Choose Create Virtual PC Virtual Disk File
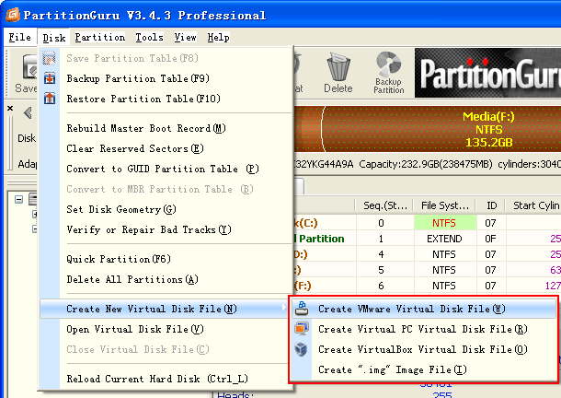Viewport: 561px width, 398px height. click(424, 329)
